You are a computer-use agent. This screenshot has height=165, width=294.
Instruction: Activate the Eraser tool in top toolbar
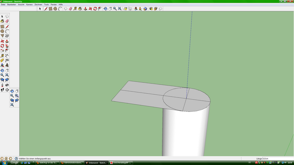click(x=71, y=8)
